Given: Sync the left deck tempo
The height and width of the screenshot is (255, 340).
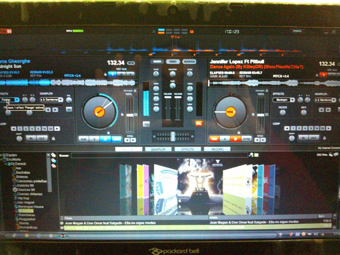Looking at the screenshot, I should [117, 139].
